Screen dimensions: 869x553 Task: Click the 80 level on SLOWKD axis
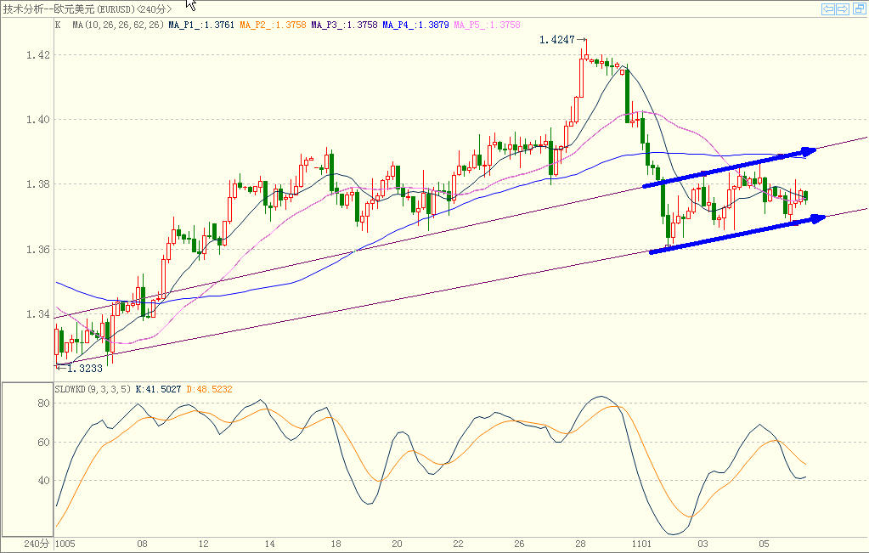coord(44,403)
